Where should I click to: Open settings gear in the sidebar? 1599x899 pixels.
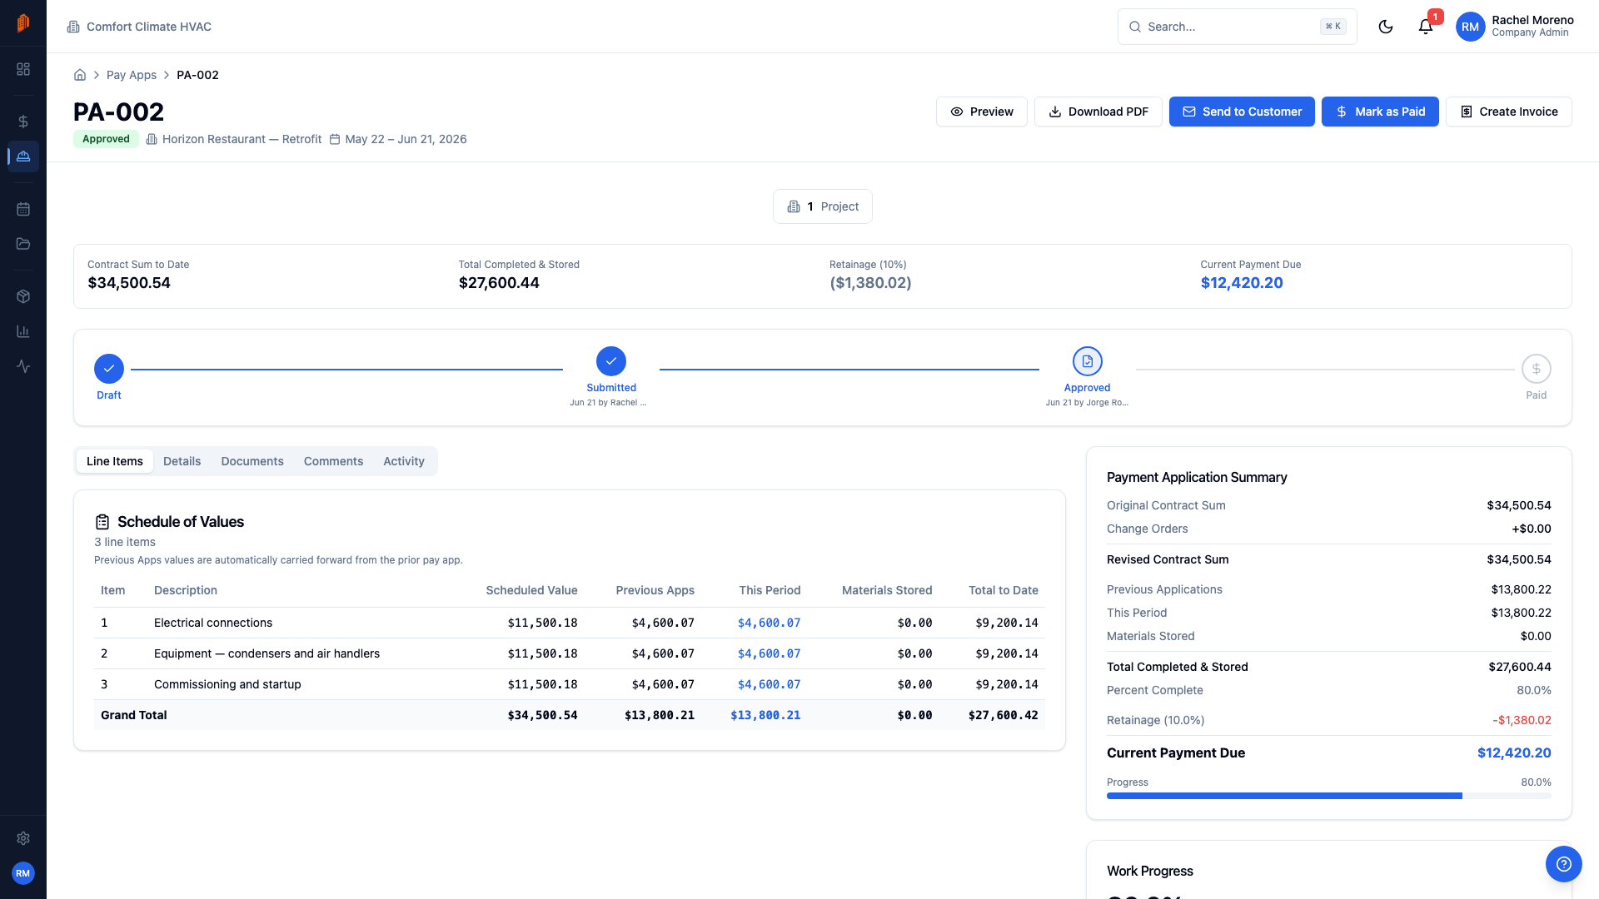(x=23, y=838)
